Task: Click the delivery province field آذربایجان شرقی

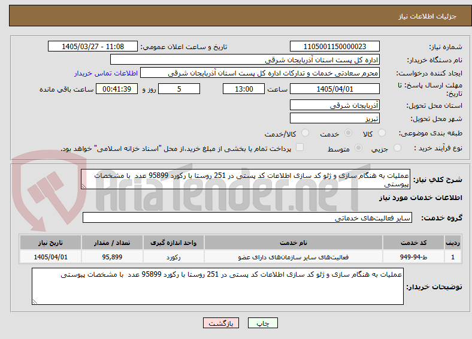Action: tap(334, 105)
